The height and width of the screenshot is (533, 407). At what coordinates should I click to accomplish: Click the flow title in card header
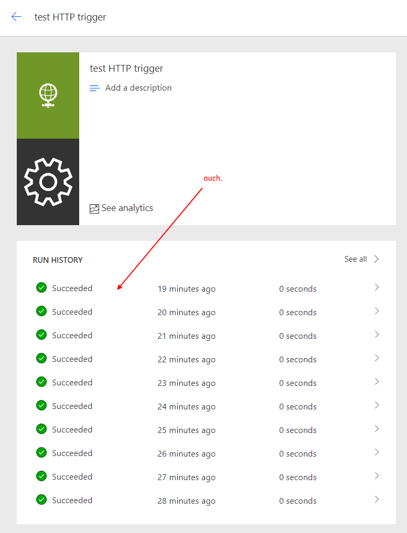pos(126,69)
